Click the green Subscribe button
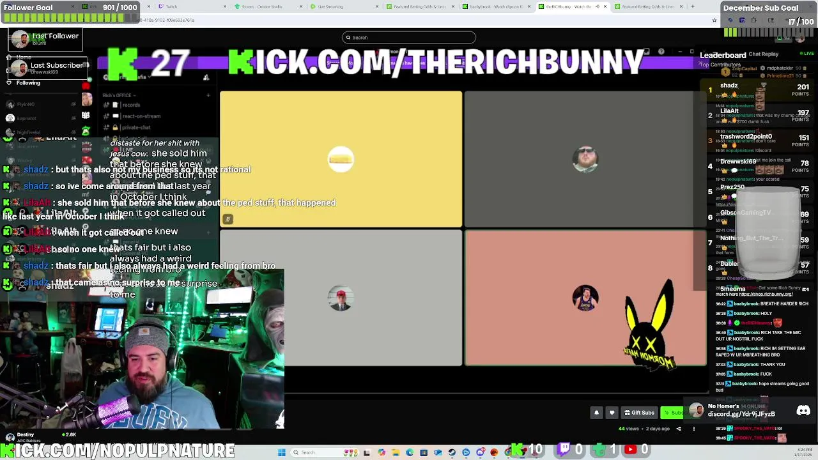 (672, 413)
